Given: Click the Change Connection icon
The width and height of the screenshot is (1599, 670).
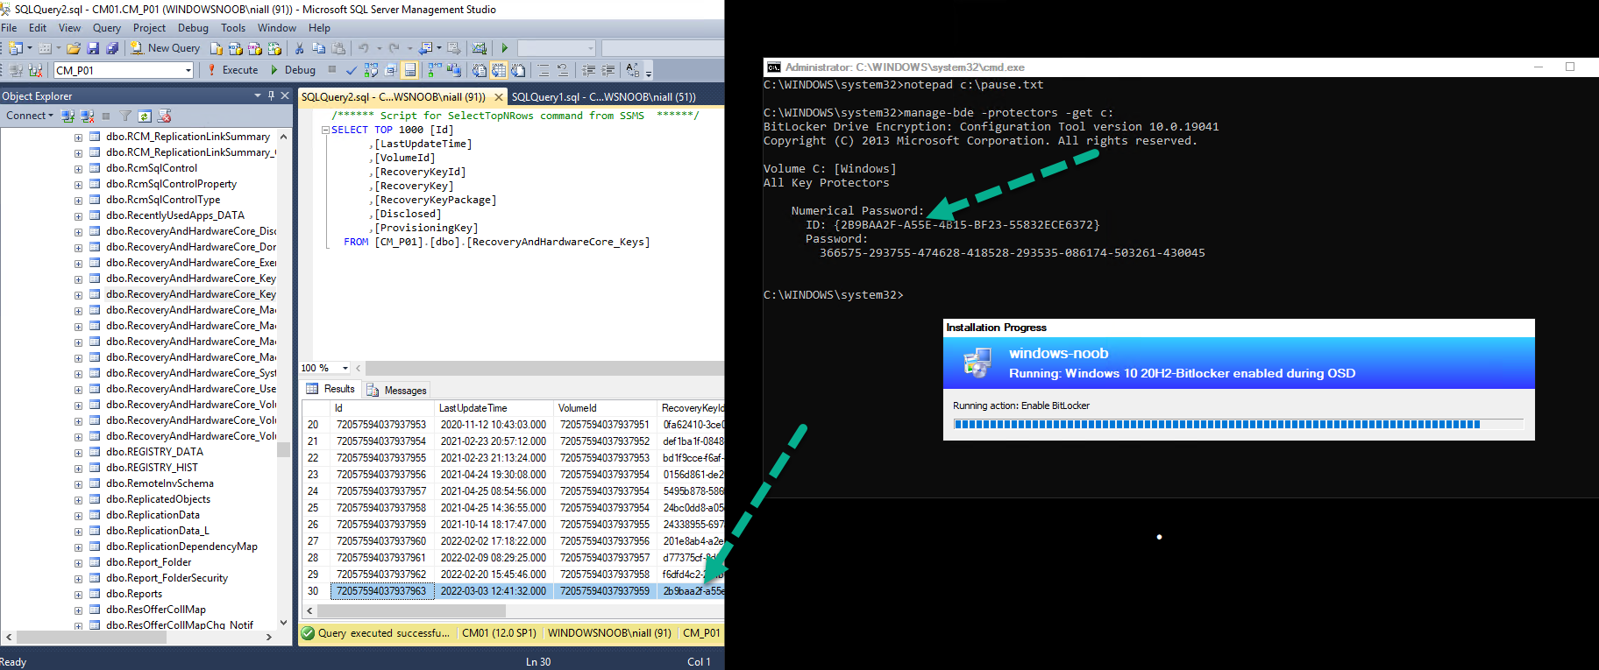Looking at the screenshot, I should click(x=35, y=70).
